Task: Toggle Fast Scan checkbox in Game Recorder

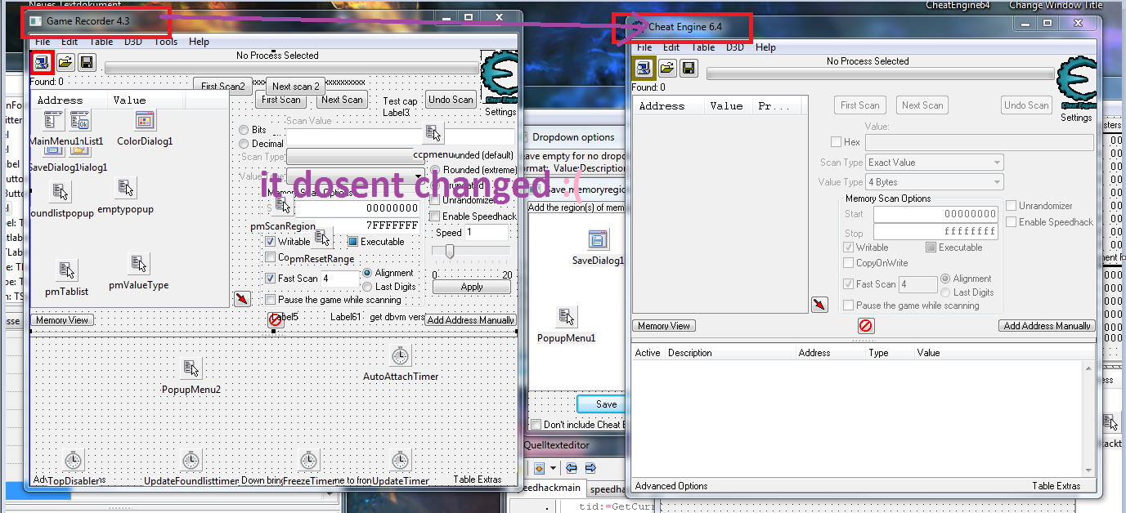Action: click(271, 279)
